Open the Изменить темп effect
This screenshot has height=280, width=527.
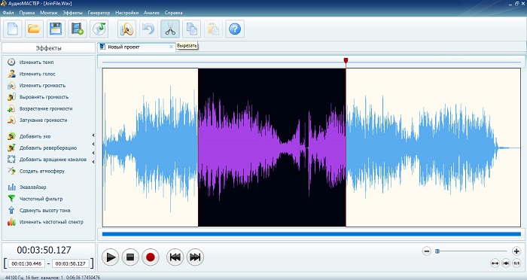36,62
